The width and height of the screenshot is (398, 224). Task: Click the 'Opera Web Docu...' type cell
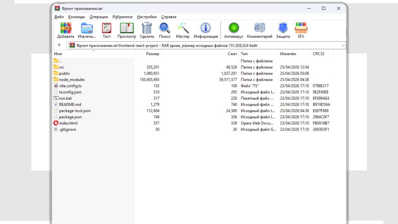click(x=258, y=123)
